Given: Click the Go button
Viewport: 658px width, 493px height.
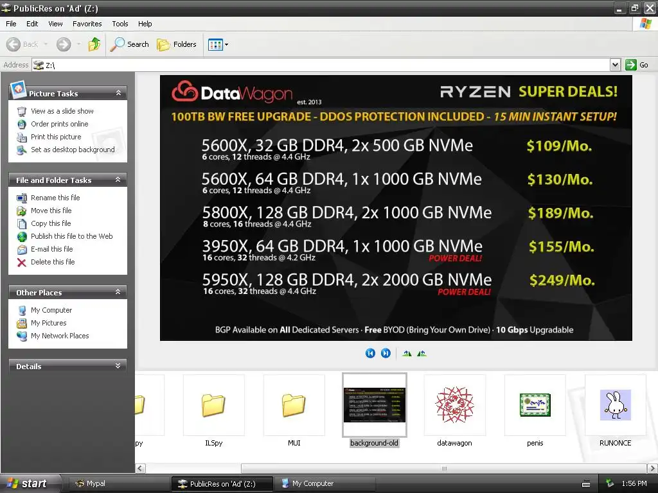Looking at the screenshot, I should pos(637,65).
